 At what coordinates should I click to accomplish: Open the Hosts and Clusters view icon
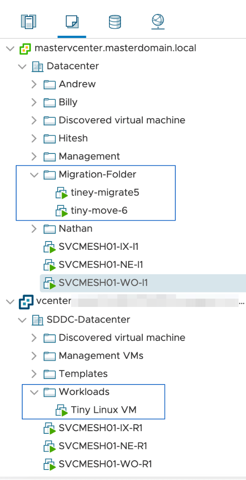tap(29, 22)
